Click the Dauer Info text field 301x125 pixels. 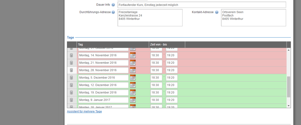(x=201, y=5)
